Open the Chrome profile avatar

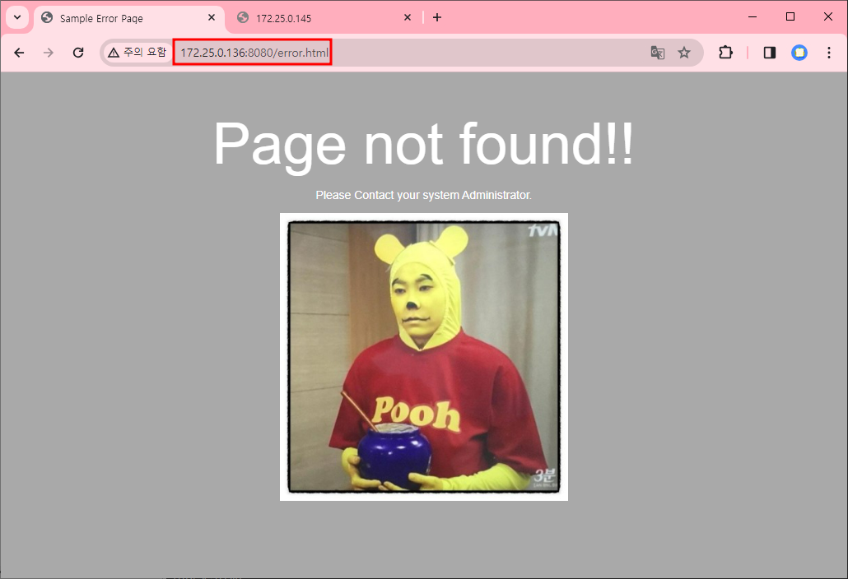(799, 53)
